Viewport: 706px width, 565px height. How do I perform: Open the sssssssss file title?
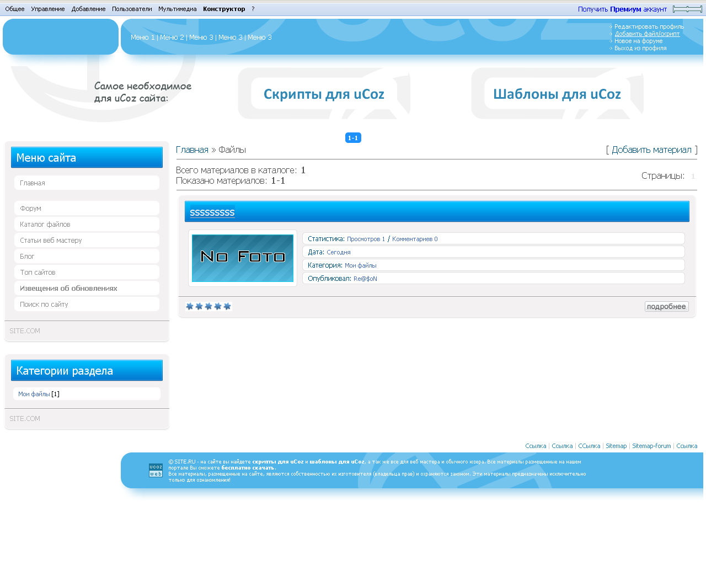pos(212,212)
